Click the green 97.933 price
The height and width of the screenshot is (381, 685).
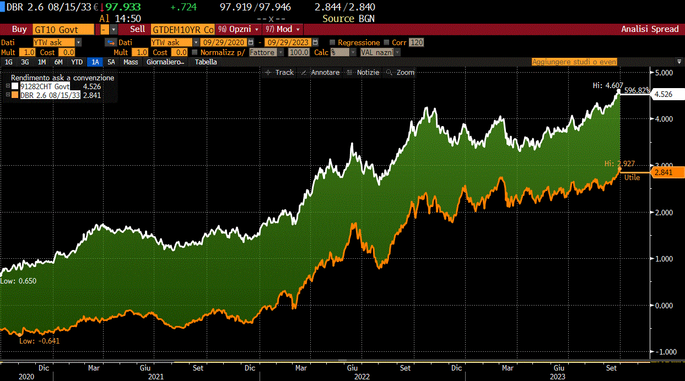pyautogui.click(x=122, y=7)
